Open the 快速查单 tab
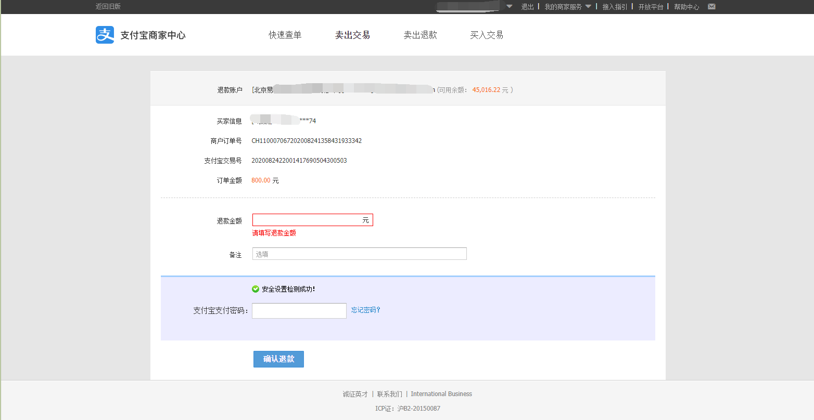The width and height of the screenshot is (814, 420). point(285,35)
